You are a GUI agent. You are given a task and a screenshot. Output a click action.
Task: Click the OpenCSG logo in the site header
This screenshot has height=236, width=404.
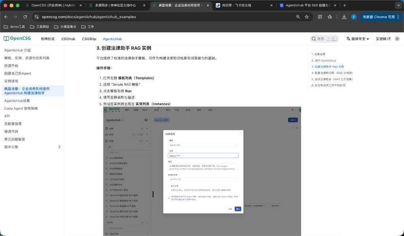[x=17, y=38]
